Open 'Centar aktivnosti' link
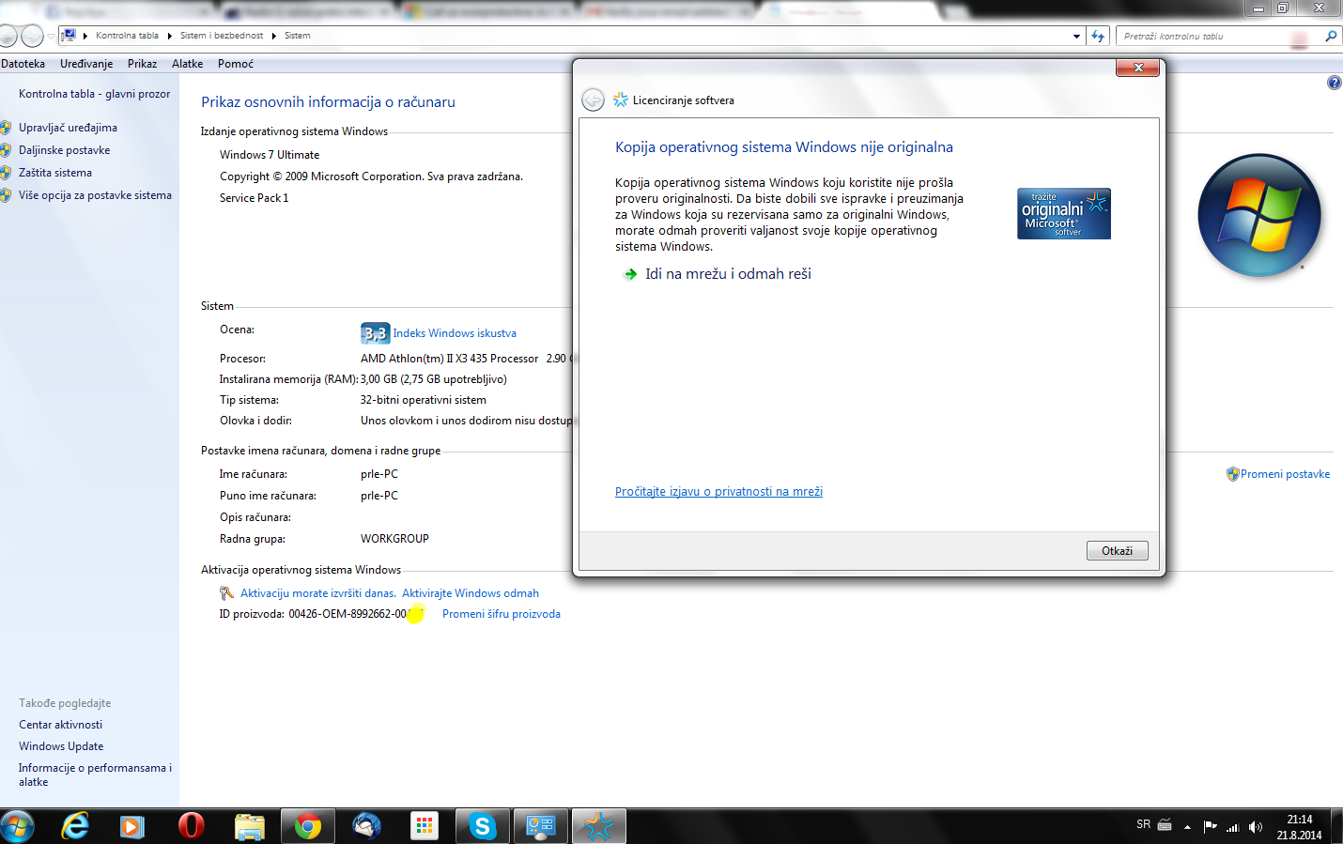1343x844 pixels. click(60, 725)
